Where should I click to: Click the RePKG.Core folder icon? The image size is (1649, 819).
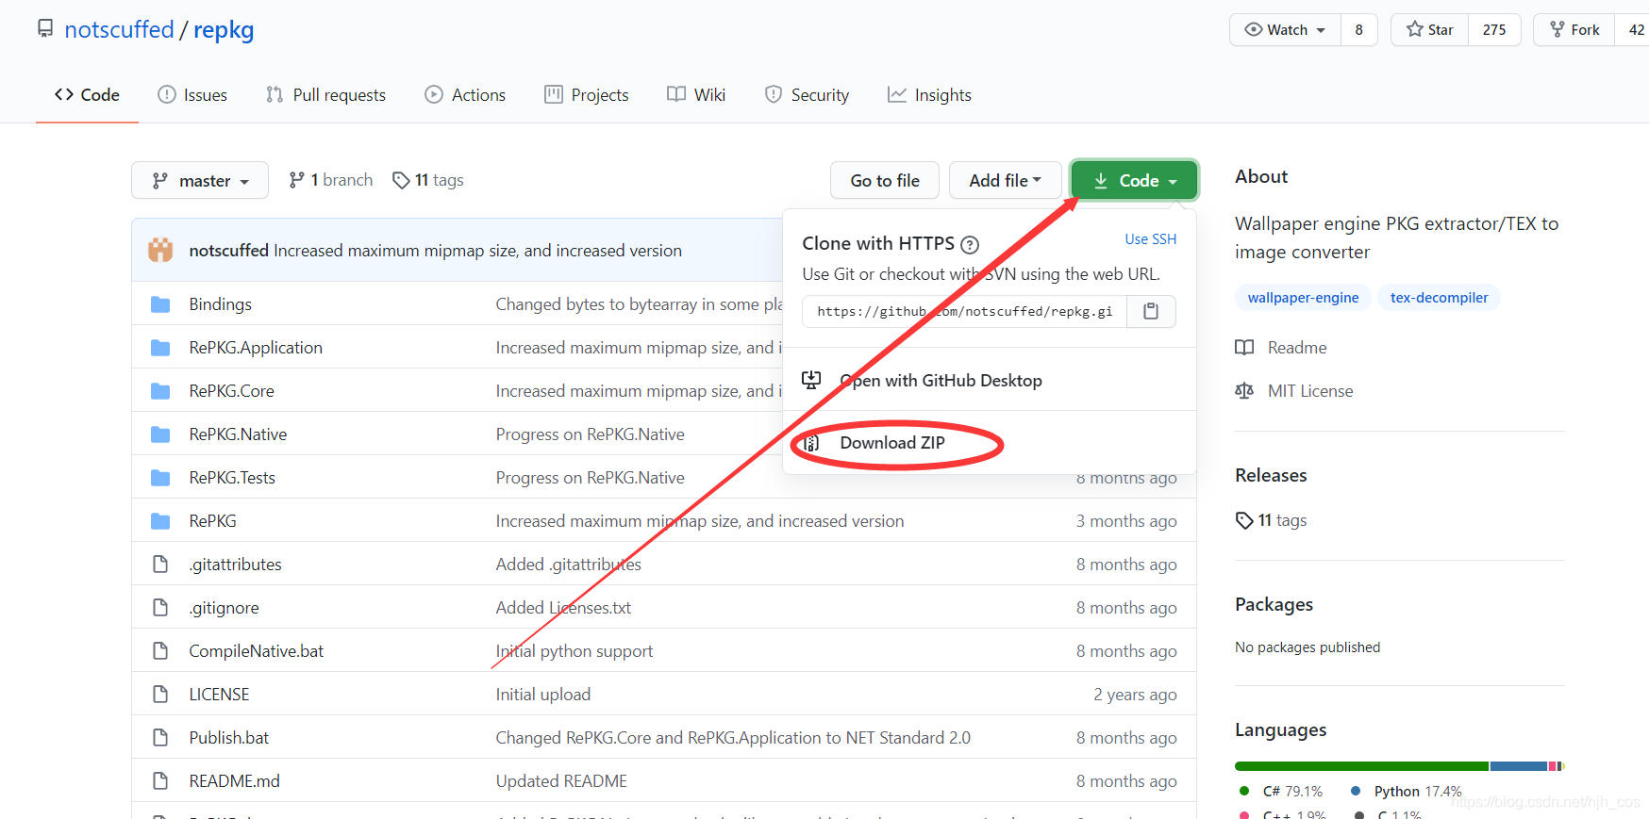160,391
